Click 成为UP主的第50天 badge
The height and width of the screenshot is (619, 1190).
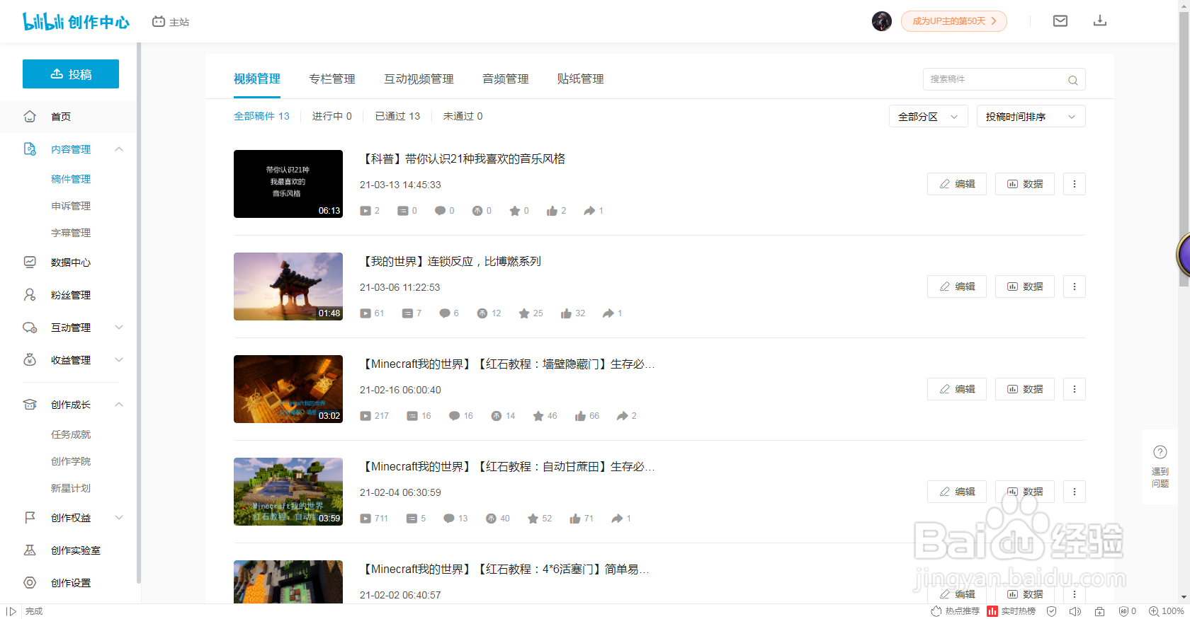coord(953,21)
